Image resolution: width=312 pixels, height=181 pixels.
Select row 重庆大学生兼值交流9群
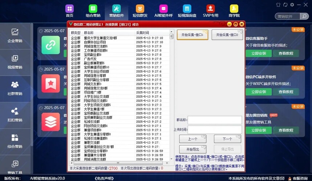[x=119, y=38]
